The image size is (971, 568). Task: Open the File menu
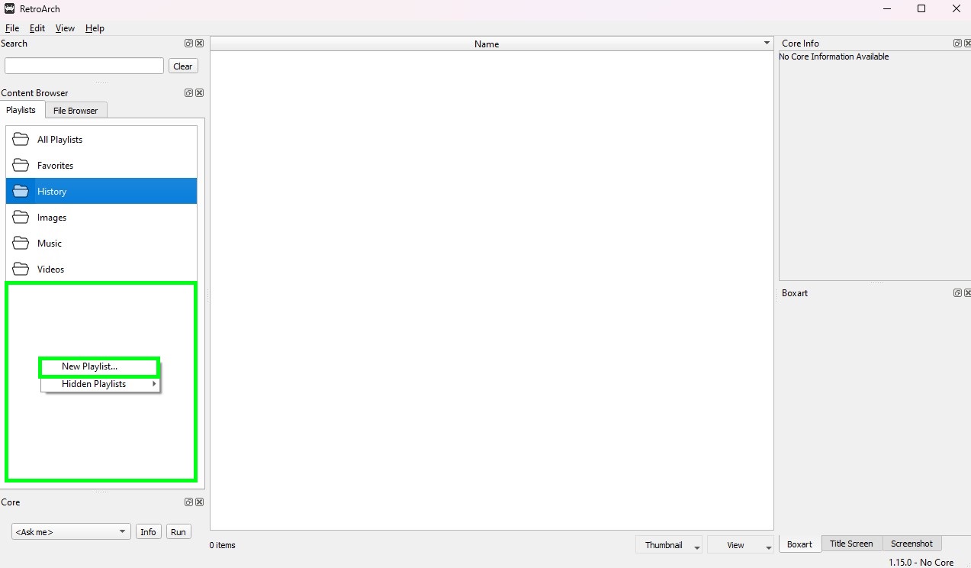(11, 28)
